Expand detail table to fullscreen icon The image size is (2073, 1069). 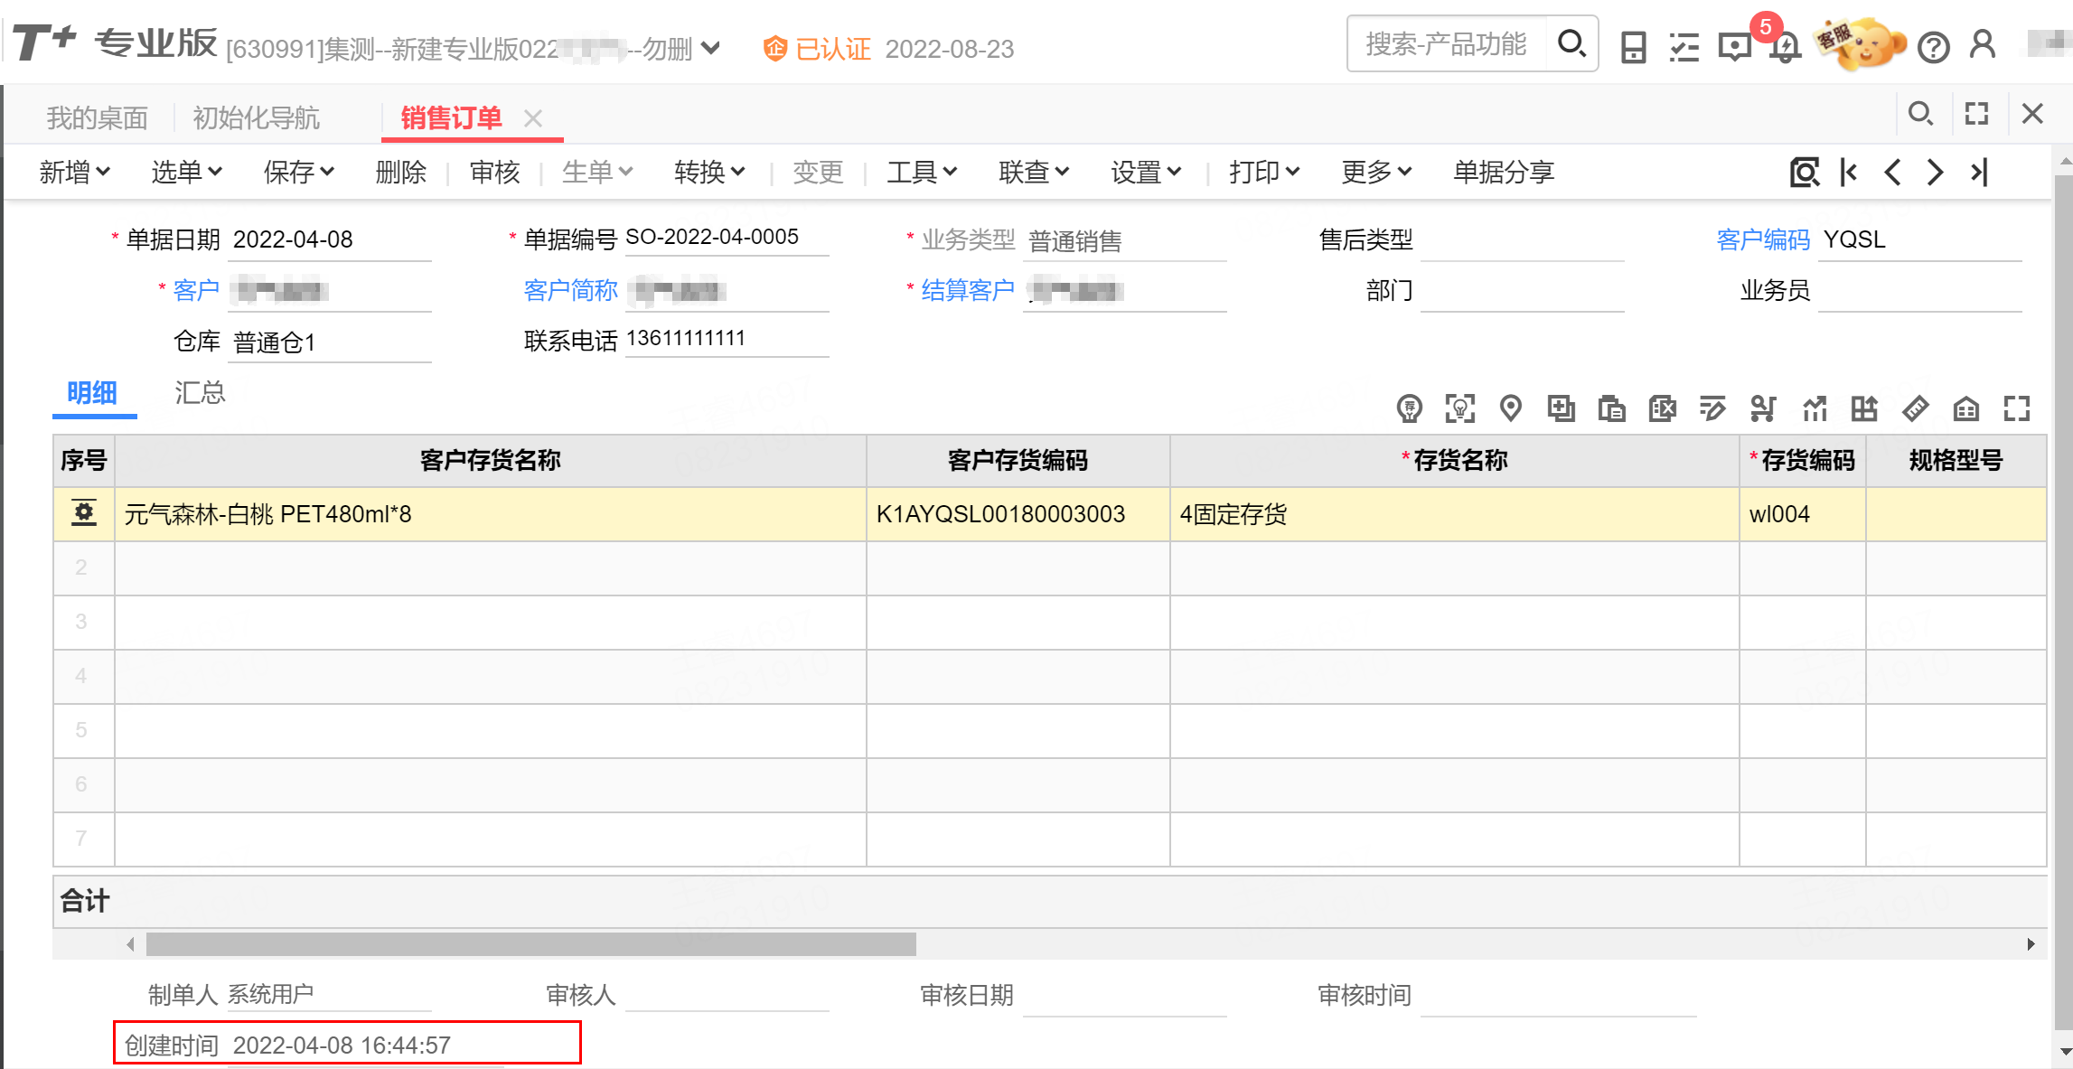click(x=2016, y=408)
